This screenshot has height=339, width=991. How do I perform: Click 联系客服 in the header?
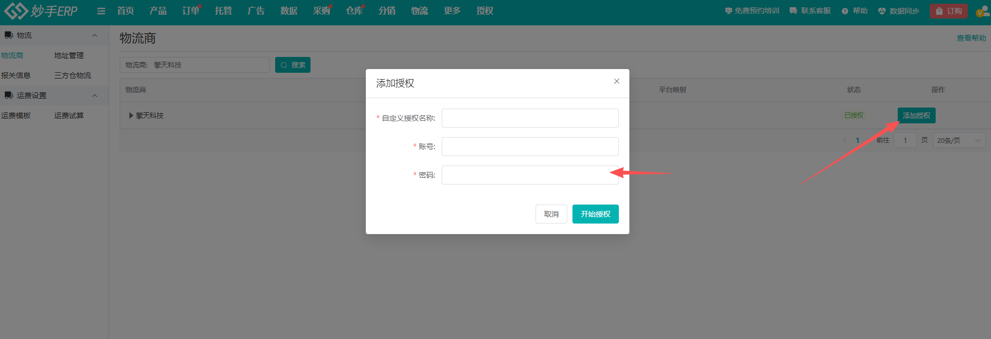(x=810, y=11)
